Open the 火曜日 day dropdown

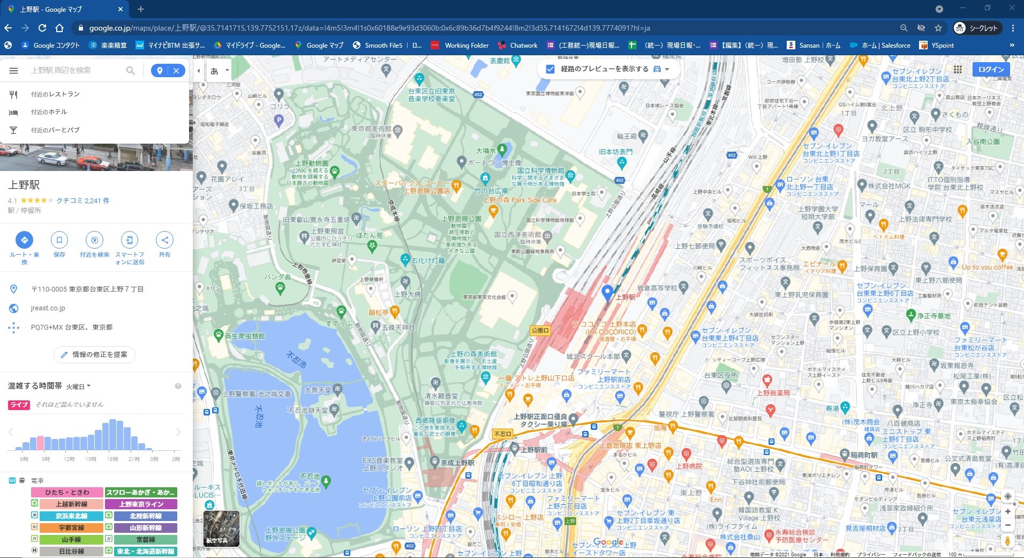[78, 386]
